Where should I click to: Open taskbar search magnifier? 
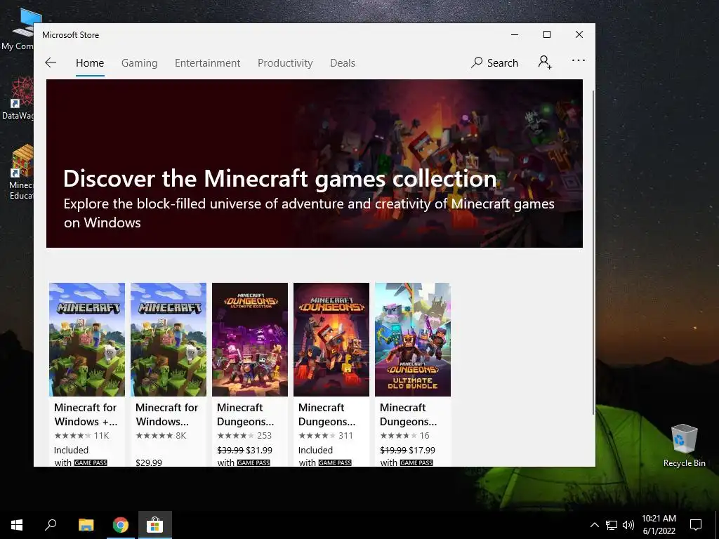tap(51, 524)
